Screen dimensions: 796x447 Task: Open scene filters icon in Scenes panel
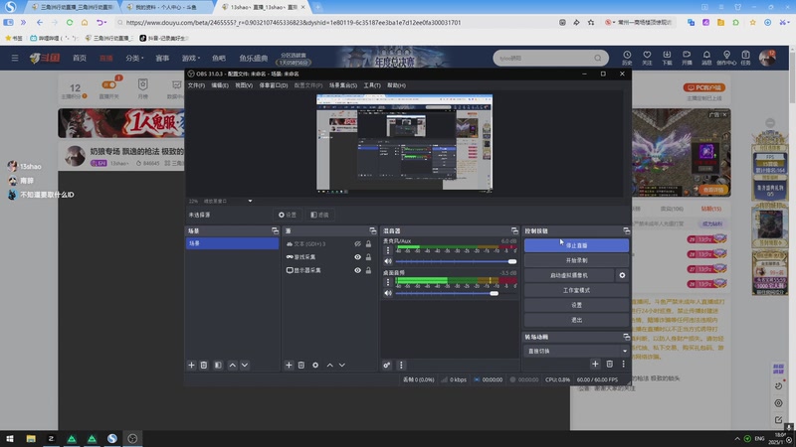click(x=218, y=365)
